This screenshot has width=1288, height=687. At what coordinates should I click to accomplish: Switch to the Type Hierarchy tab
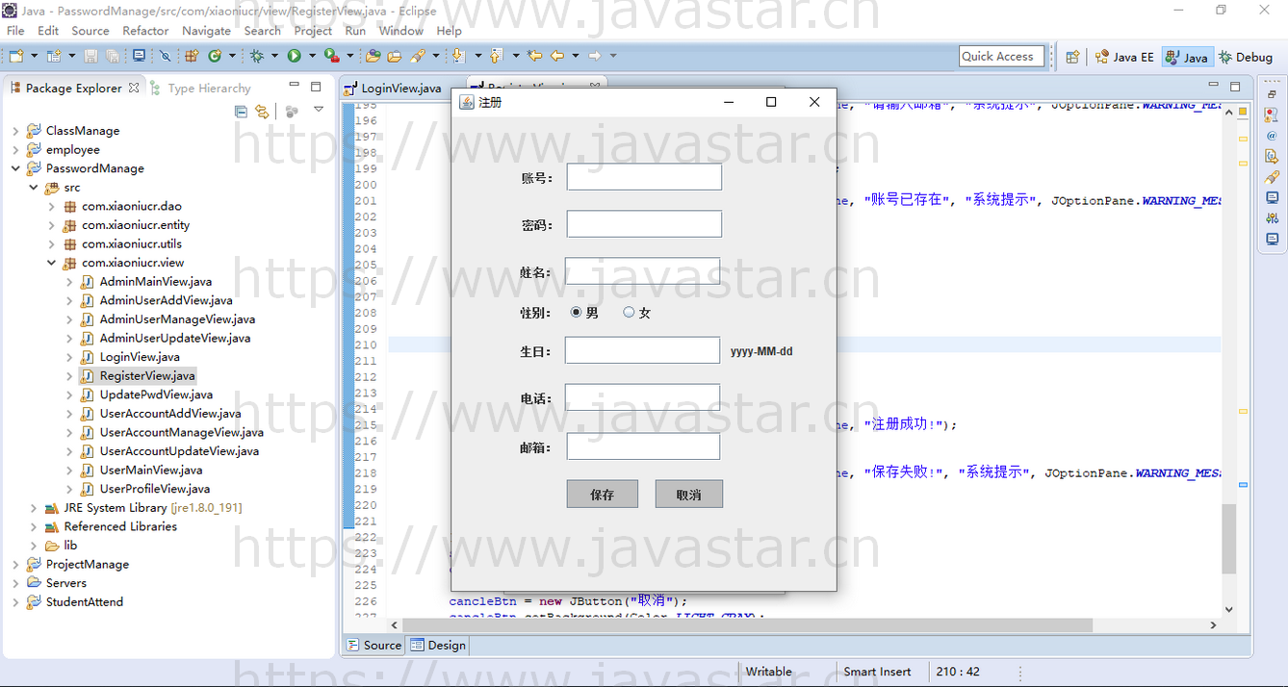click(x=200, y=88)
